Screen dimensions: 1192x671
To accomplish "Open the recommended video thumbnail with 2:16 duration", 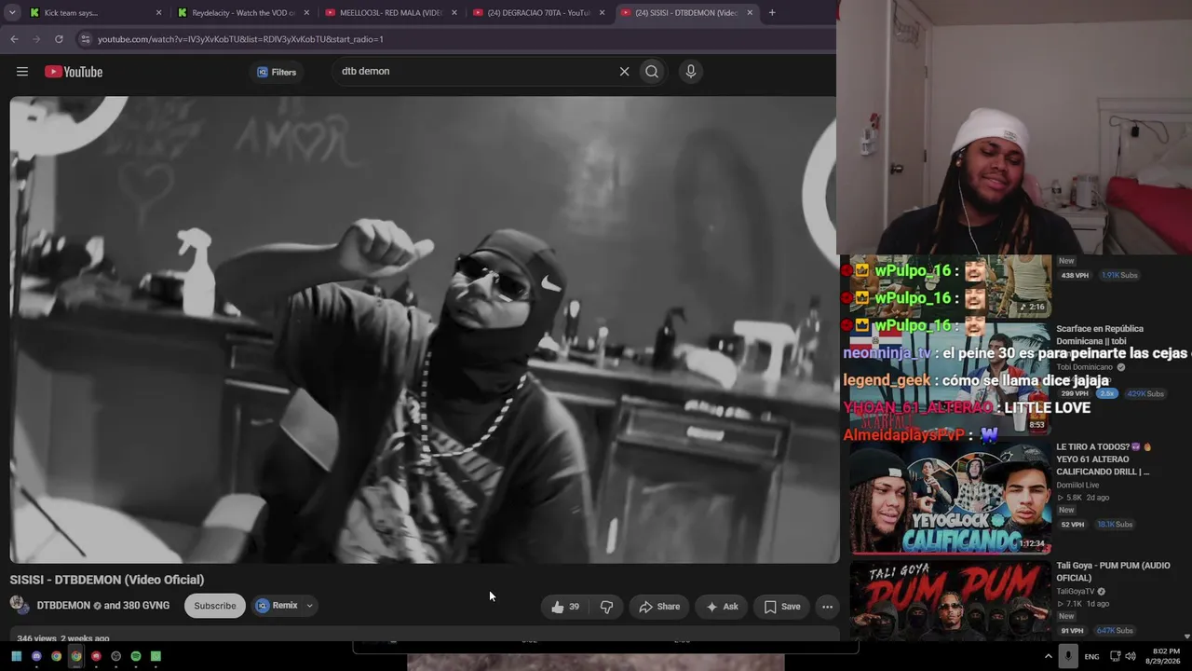I will (x=950, y=286).
